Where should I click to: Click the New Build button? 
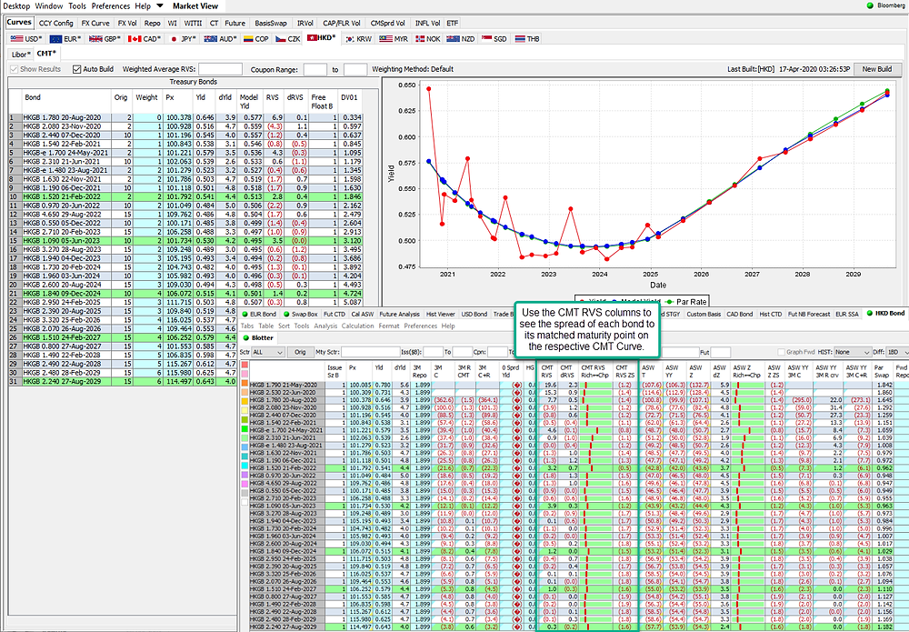[x=876, y=69]
